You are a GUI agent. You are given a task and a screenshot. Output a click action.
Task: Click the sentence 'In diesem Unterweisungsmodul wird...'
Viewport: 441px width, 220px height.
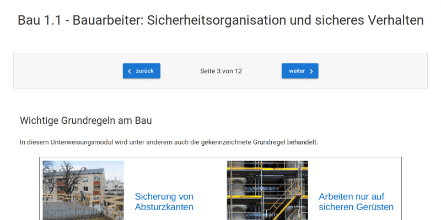(x=169, y=142)
